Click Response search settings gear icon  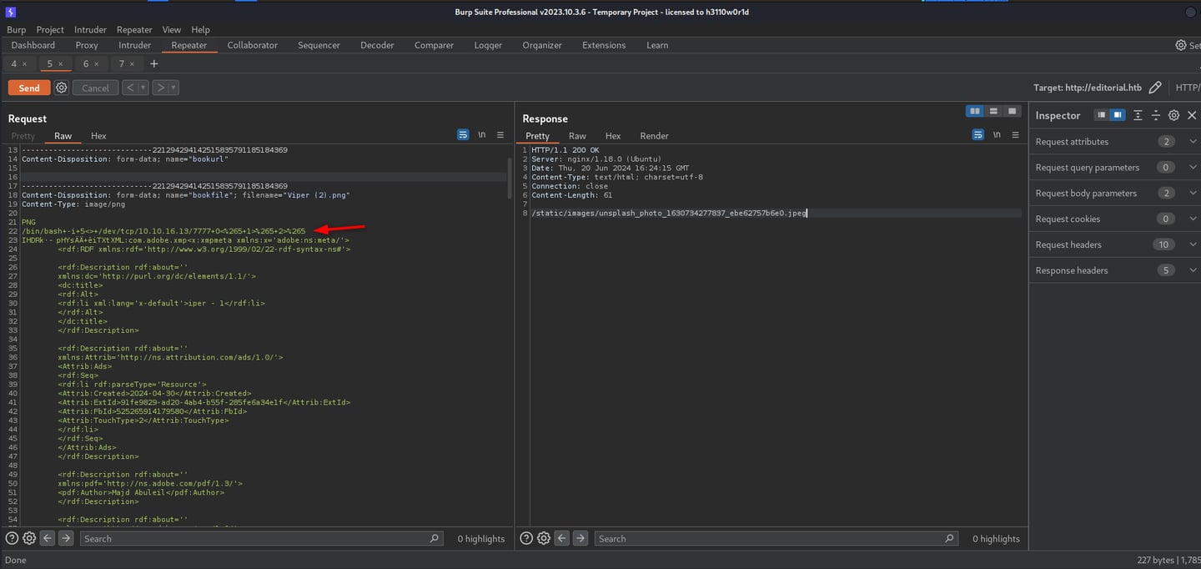coord(544,539)
